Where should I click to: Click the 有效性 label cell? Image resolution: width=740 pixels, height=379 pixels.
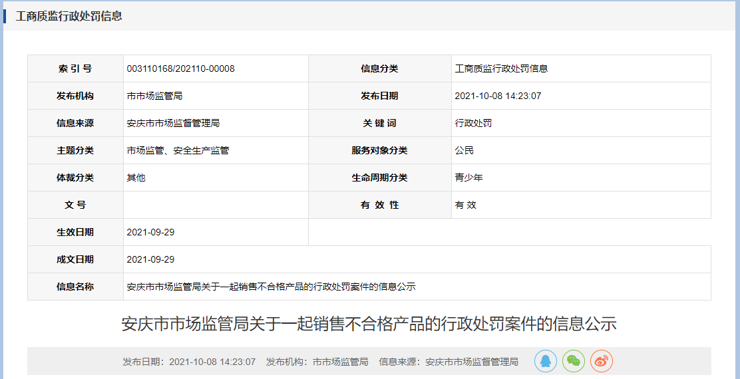click(x=380, y=205)
